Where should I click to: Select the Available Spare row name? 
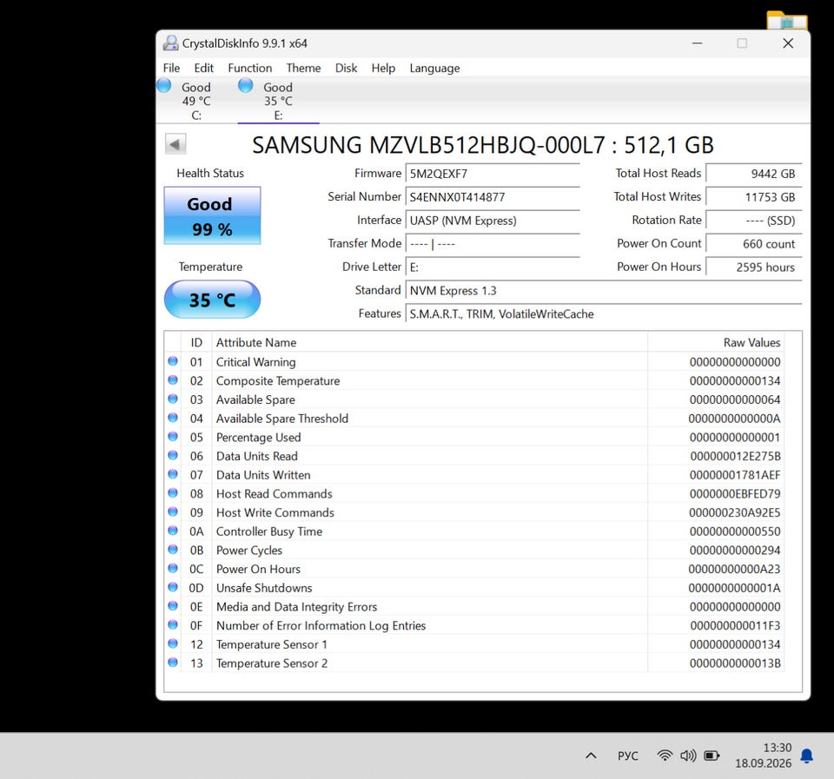(x=255, y=399)
